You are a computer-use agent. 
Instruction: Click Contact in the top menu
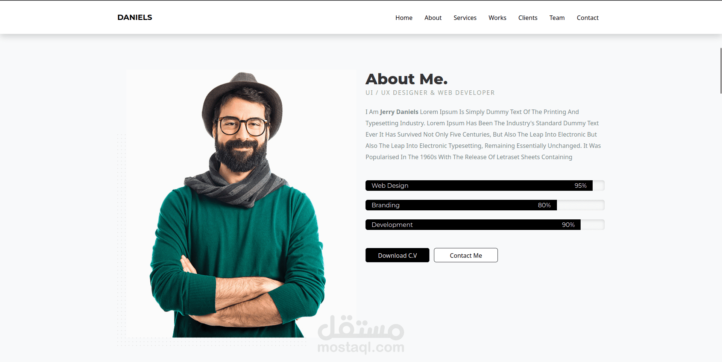(x=587, y=18)
